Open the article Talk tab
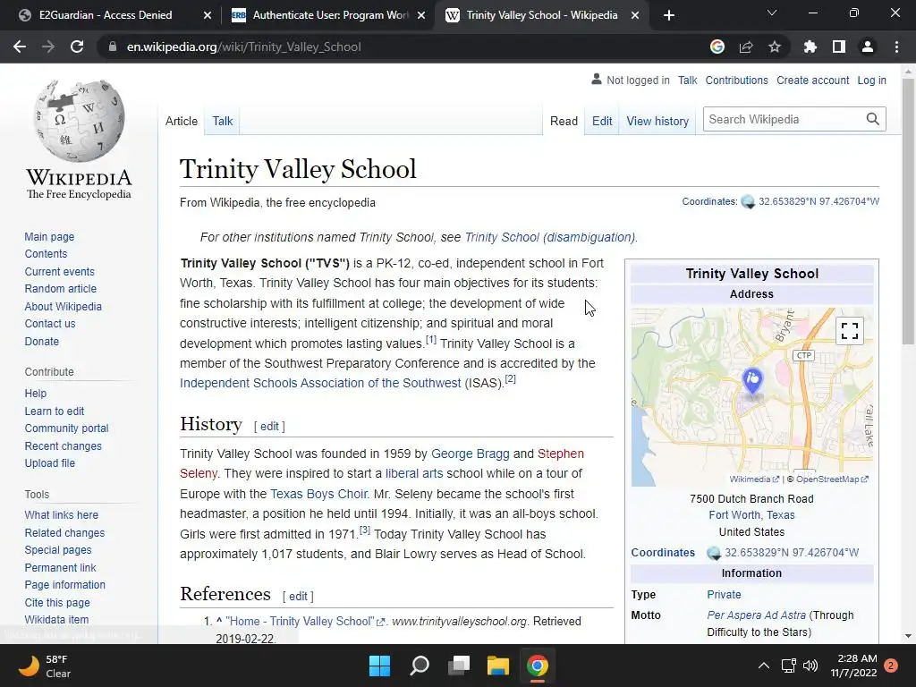 (x=223, y=121)
